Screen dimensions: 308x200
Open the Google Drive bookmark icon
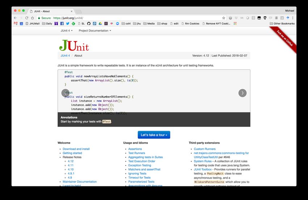pos(100,24)
